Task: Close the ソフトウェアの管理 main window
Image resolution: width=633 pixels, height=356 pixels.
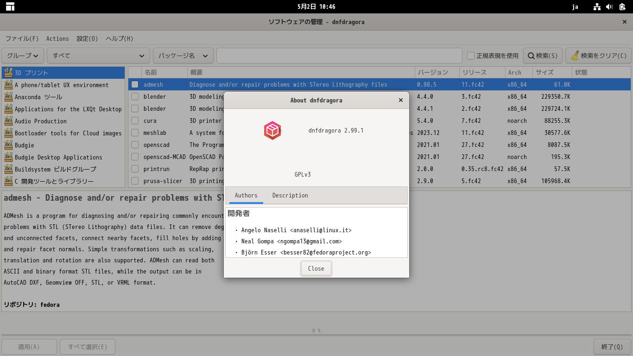Action: coord(624,22)
